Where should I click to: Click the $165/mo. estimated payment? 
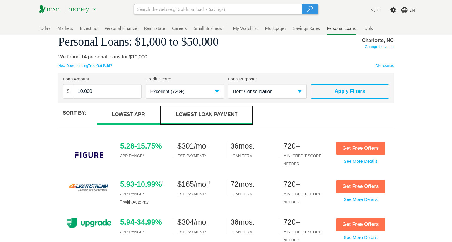(x=192, y=184)
